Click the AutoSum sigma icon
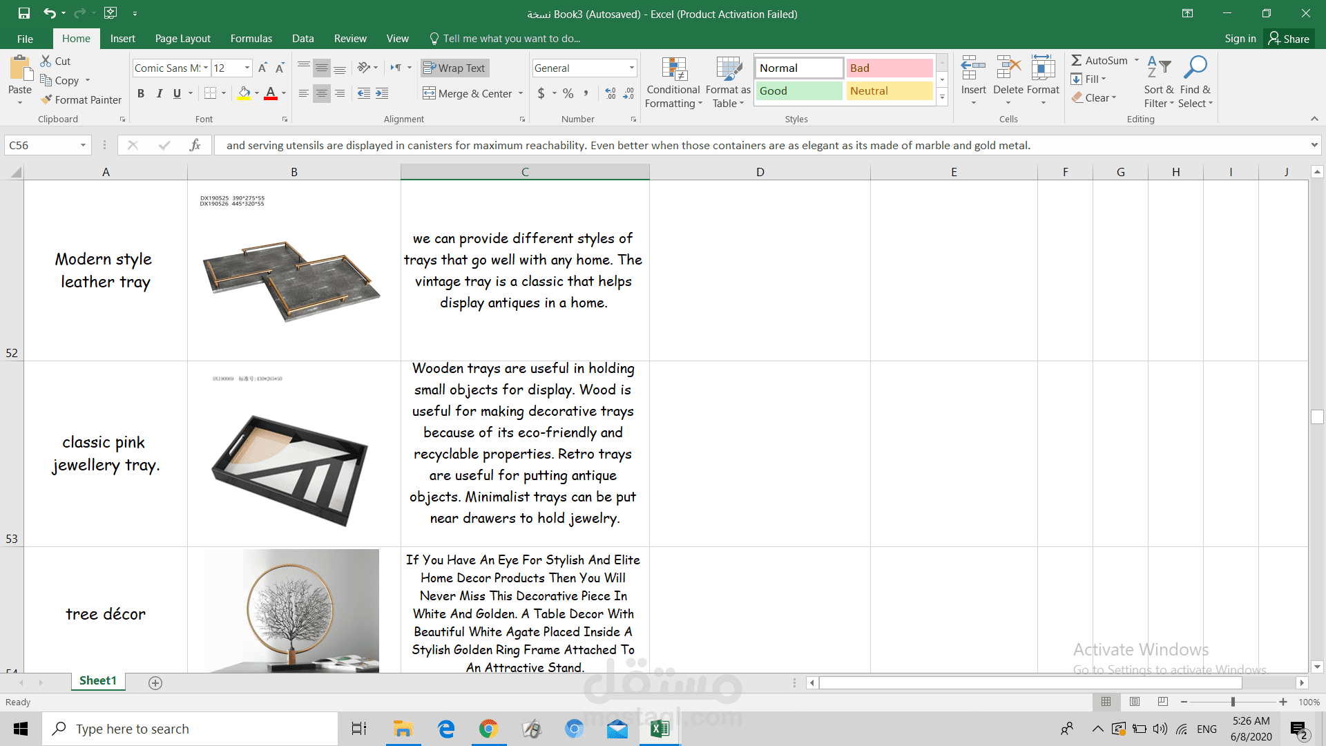Viewport: 1326px width, 746px height. (x=1076, y=61)
